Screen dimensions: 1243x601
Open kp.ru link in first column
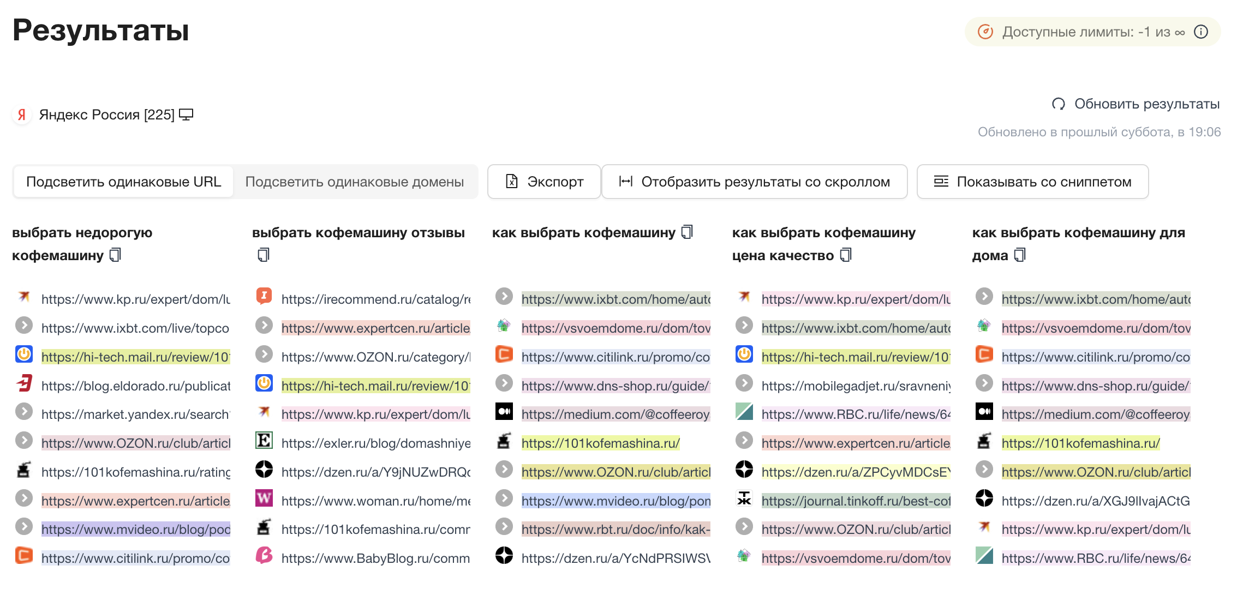coord(136,299)
